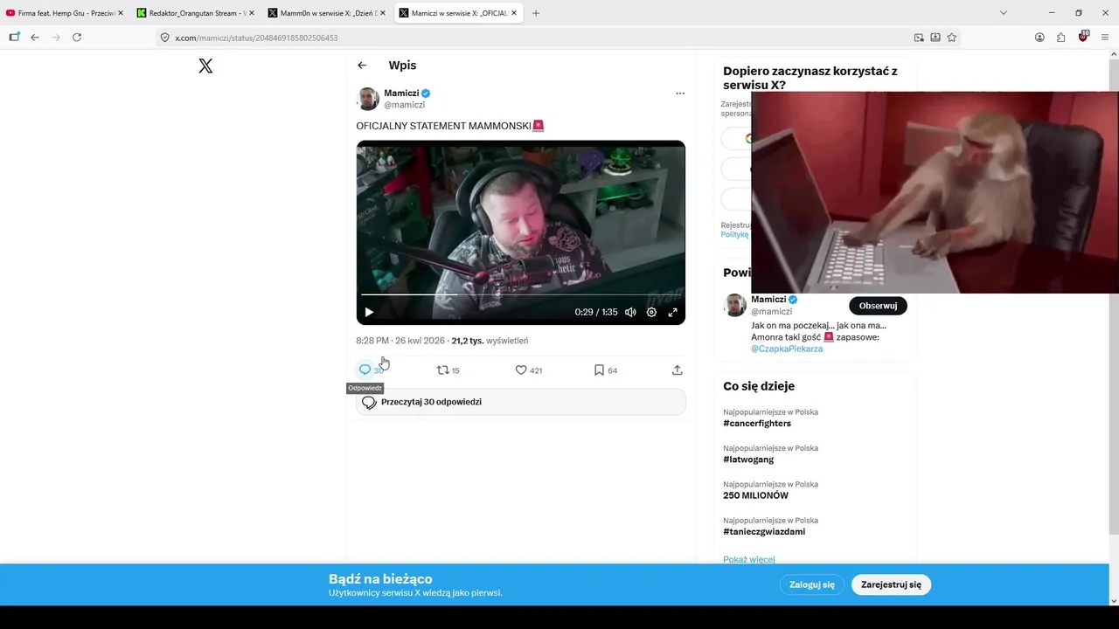Mute the video with the speaker icon

[630, 312]
